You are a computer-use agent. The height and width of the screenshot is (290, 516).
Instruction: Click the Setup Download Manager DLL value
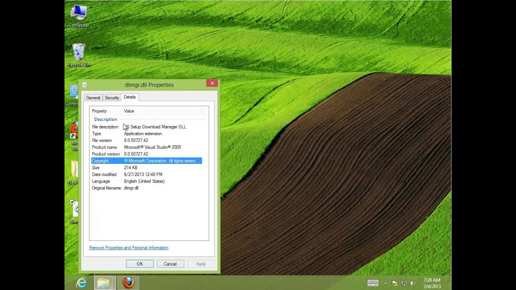click(x=155, y=127)
